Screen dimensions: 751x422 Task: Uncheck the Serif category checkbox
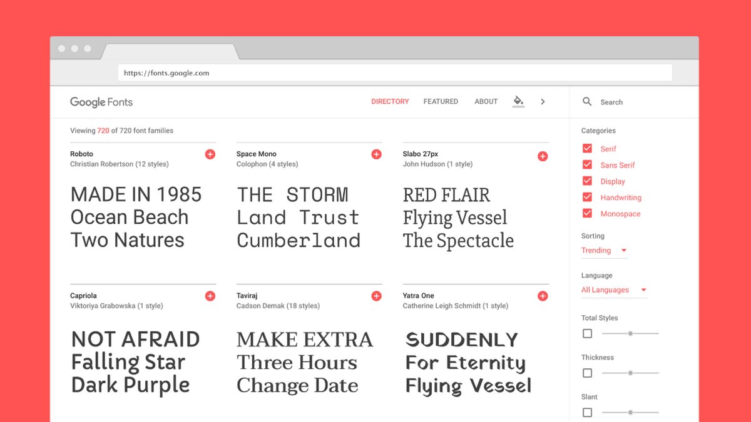587,149
